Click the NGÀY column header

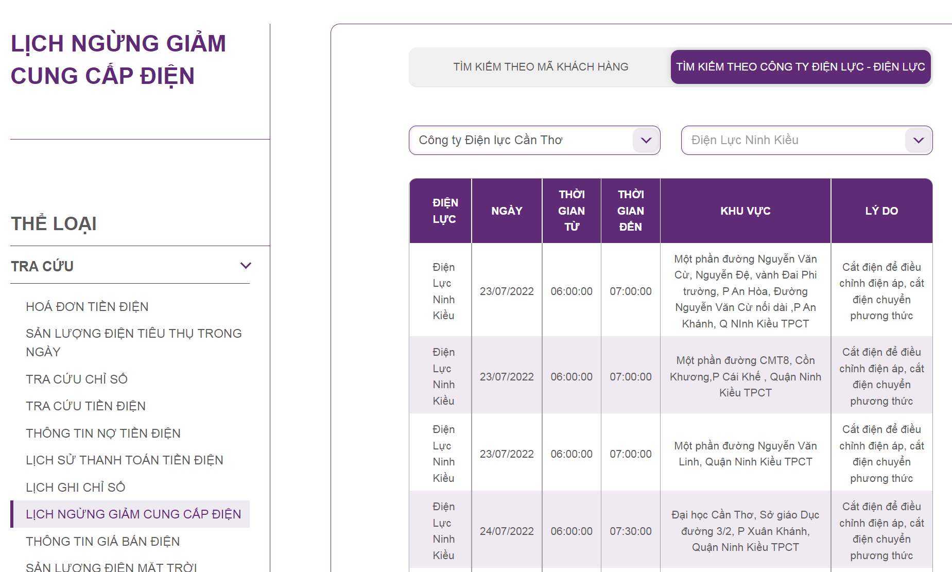507,211
